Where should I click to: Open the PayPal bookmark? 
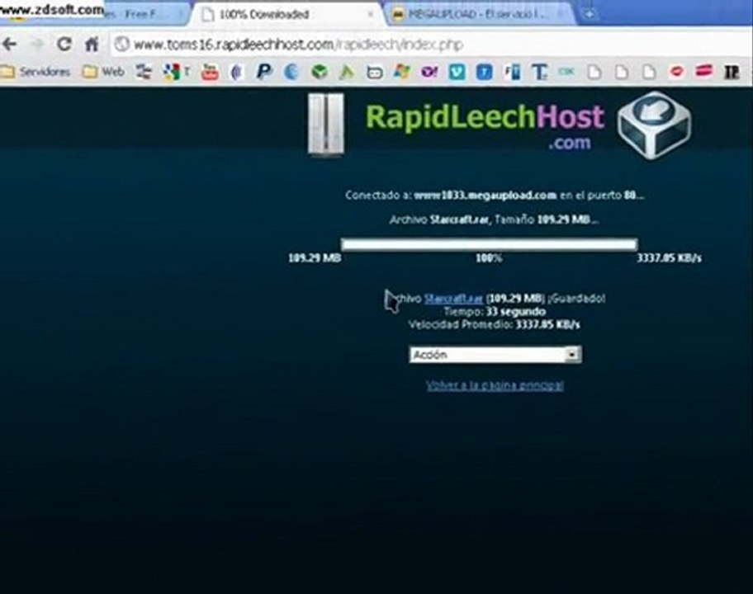click(x=263, y=72)
